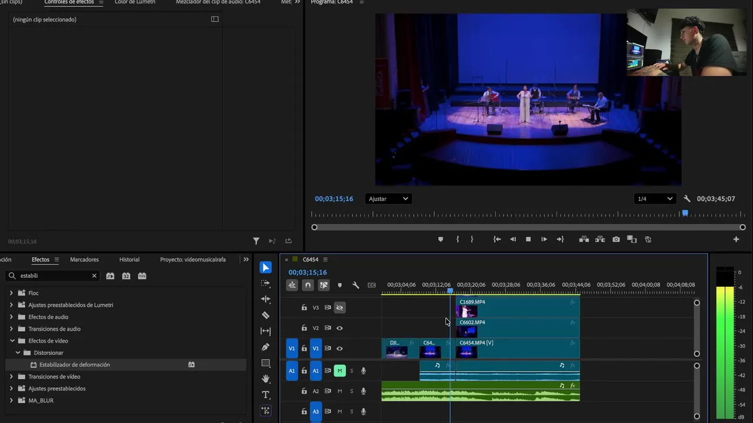This screenshot has height=423, width=753.
Task: Clear the effects search with the X
Action: click(94, 276)
